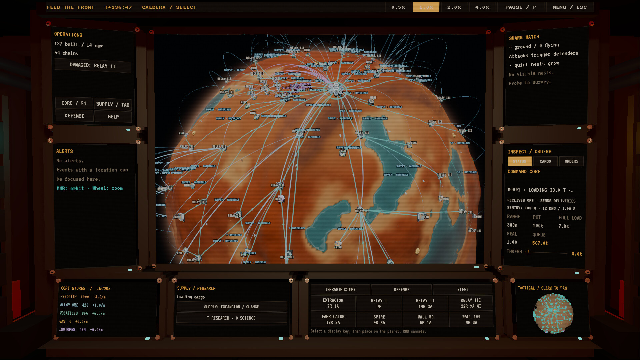
Task: Select RELAY II 14R 3A to build
Action: click(x=425, y=303)
